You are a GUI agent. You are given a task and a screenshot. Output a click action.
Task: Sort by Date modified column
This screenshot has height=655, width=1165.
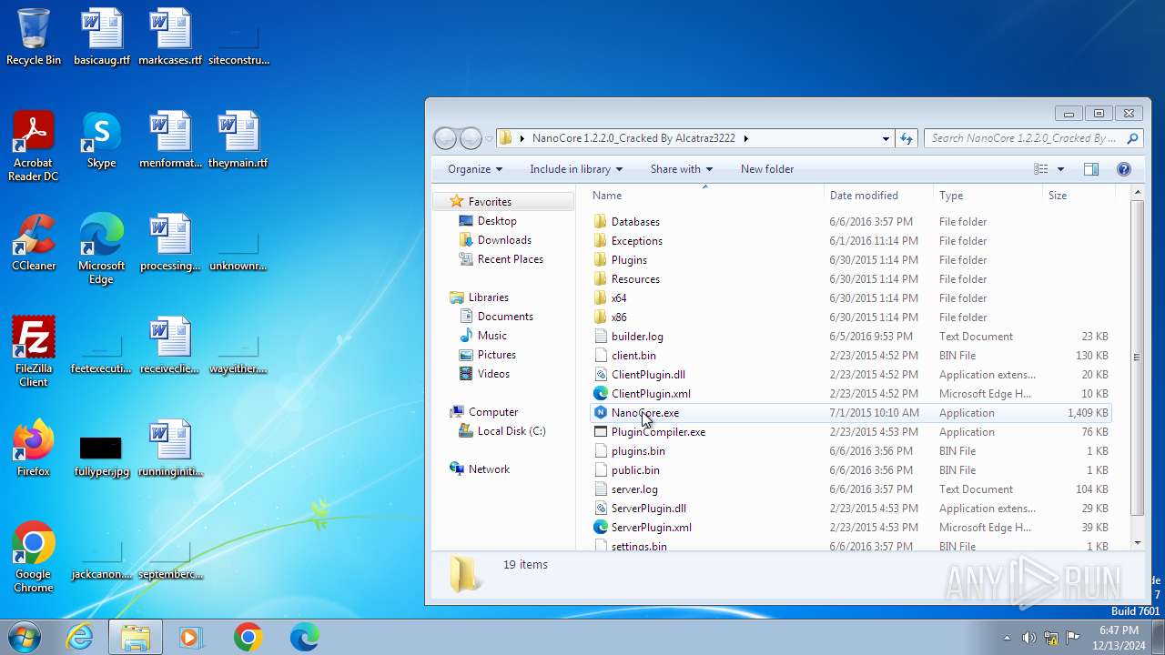click(x=878, y=196)
